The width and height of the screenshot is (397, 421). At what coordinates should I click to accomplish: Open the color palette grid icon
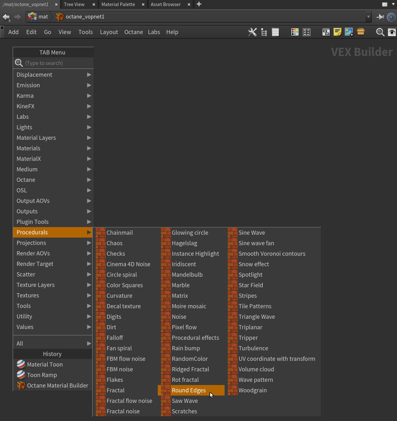click(x=295, y=32)
